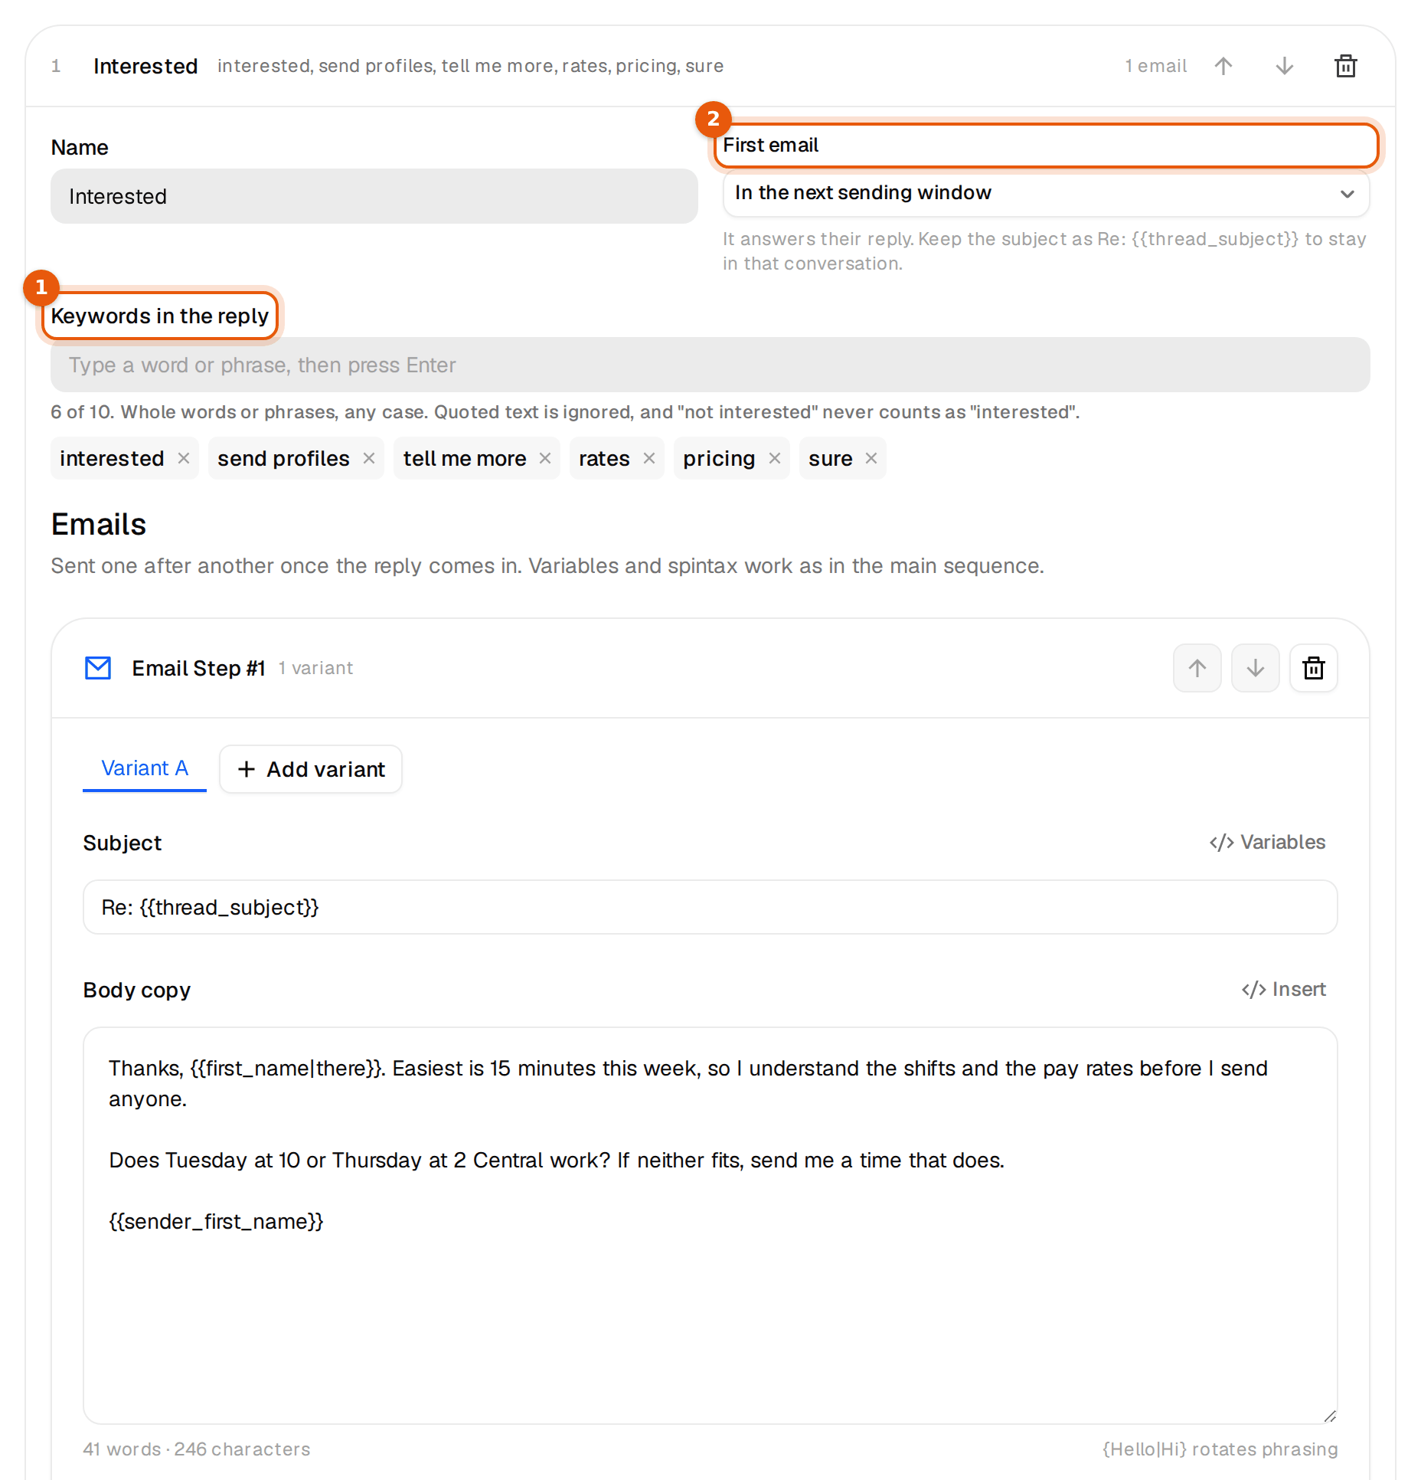Click the Add variant button
1421x1480 pixels.
click(x=311, y=769)
